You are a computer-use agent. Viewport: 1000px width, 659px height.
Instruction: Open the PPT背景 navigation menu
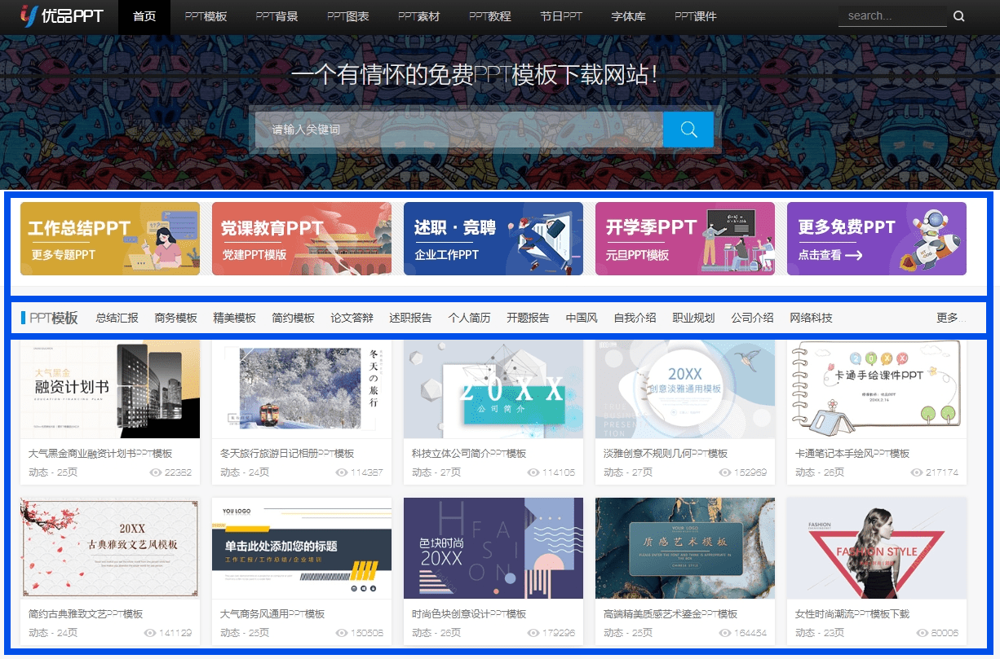point(277,16)
